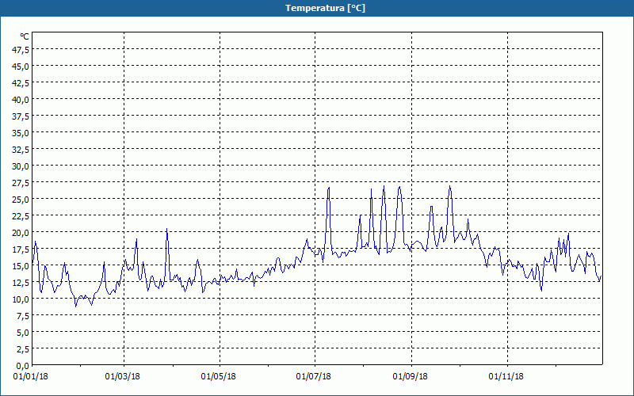Select the °C unit label on the axis
Image resolution: width=634 pixels, height=396 pixels.
tap(25, 36)
